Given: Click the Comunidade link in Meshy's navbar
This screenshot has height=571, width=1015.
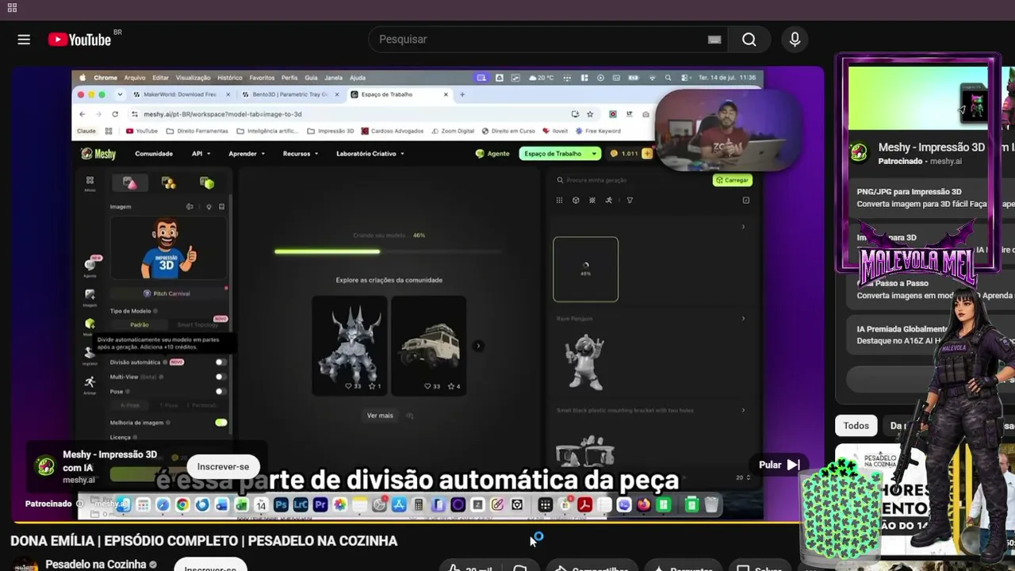Looking at the screenshot, I should coord(154,154).
